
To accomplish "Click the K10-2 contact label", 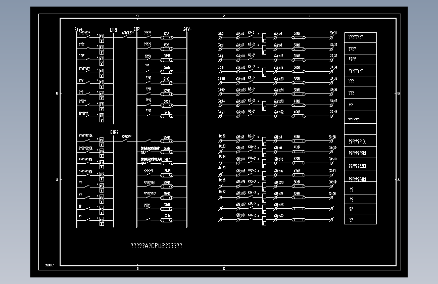I will click(252, 147).
